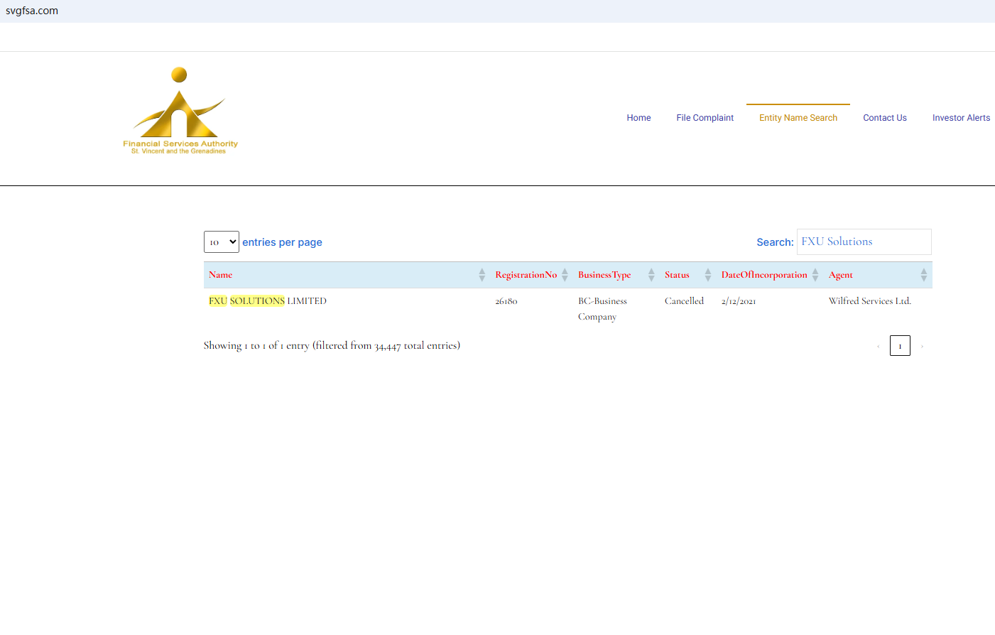Sort the table by Name column
995x635 pixels.
click(347, 275)
